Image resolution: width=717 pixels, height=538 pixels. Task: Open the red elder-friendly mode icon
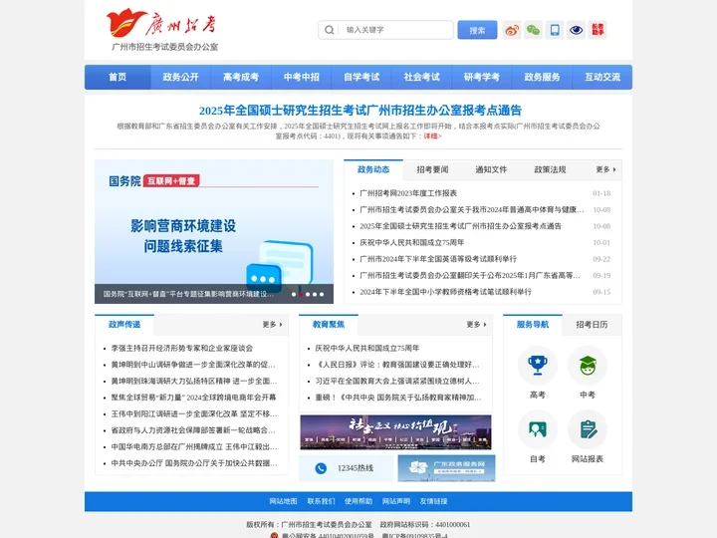[x=597, y=30]
